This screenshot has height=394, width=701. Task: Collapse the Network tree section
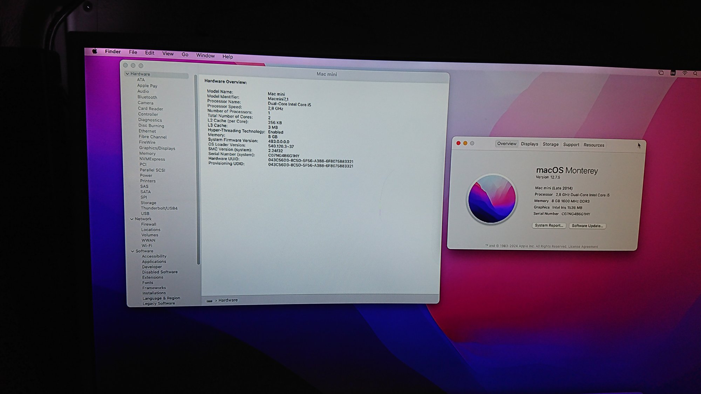click(132, 219)
